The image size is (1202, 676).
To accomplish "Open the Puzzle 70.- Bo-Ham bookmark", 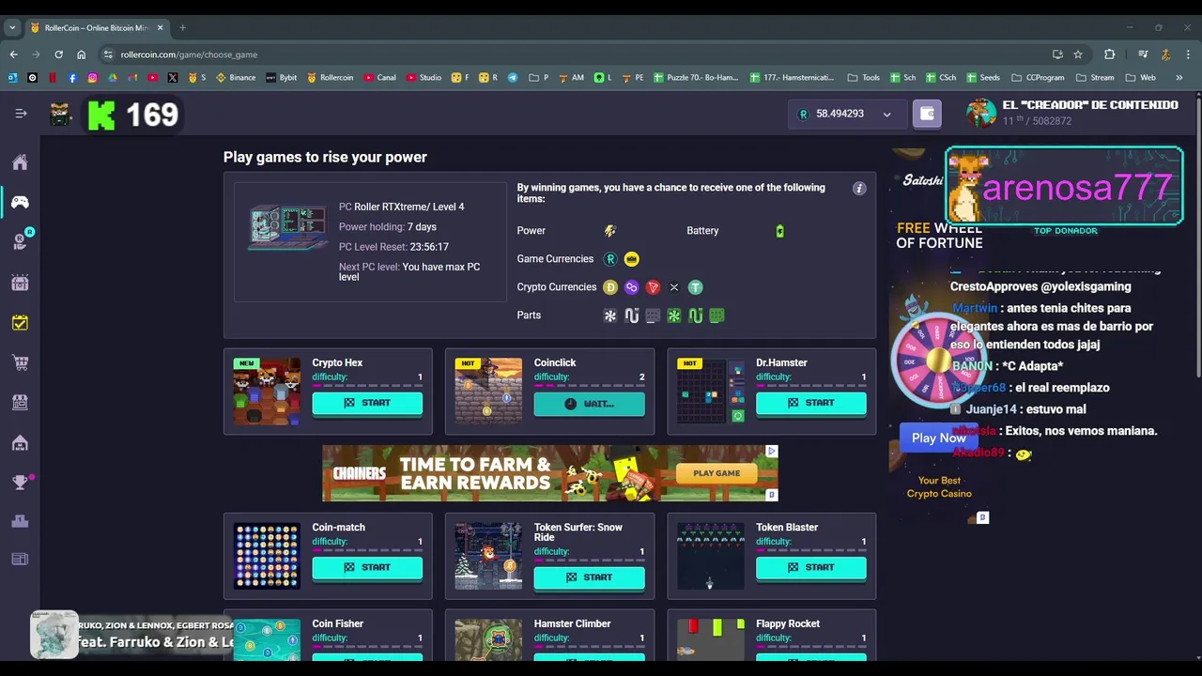I will click(698, 78).
